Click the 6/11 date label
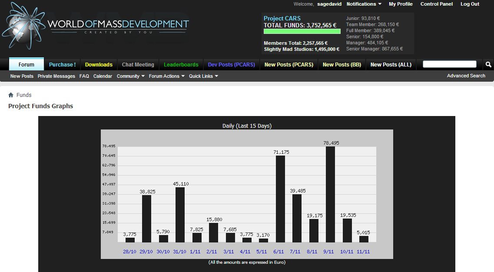Screen dimensions: 494x272 click(x=278, y=252)
